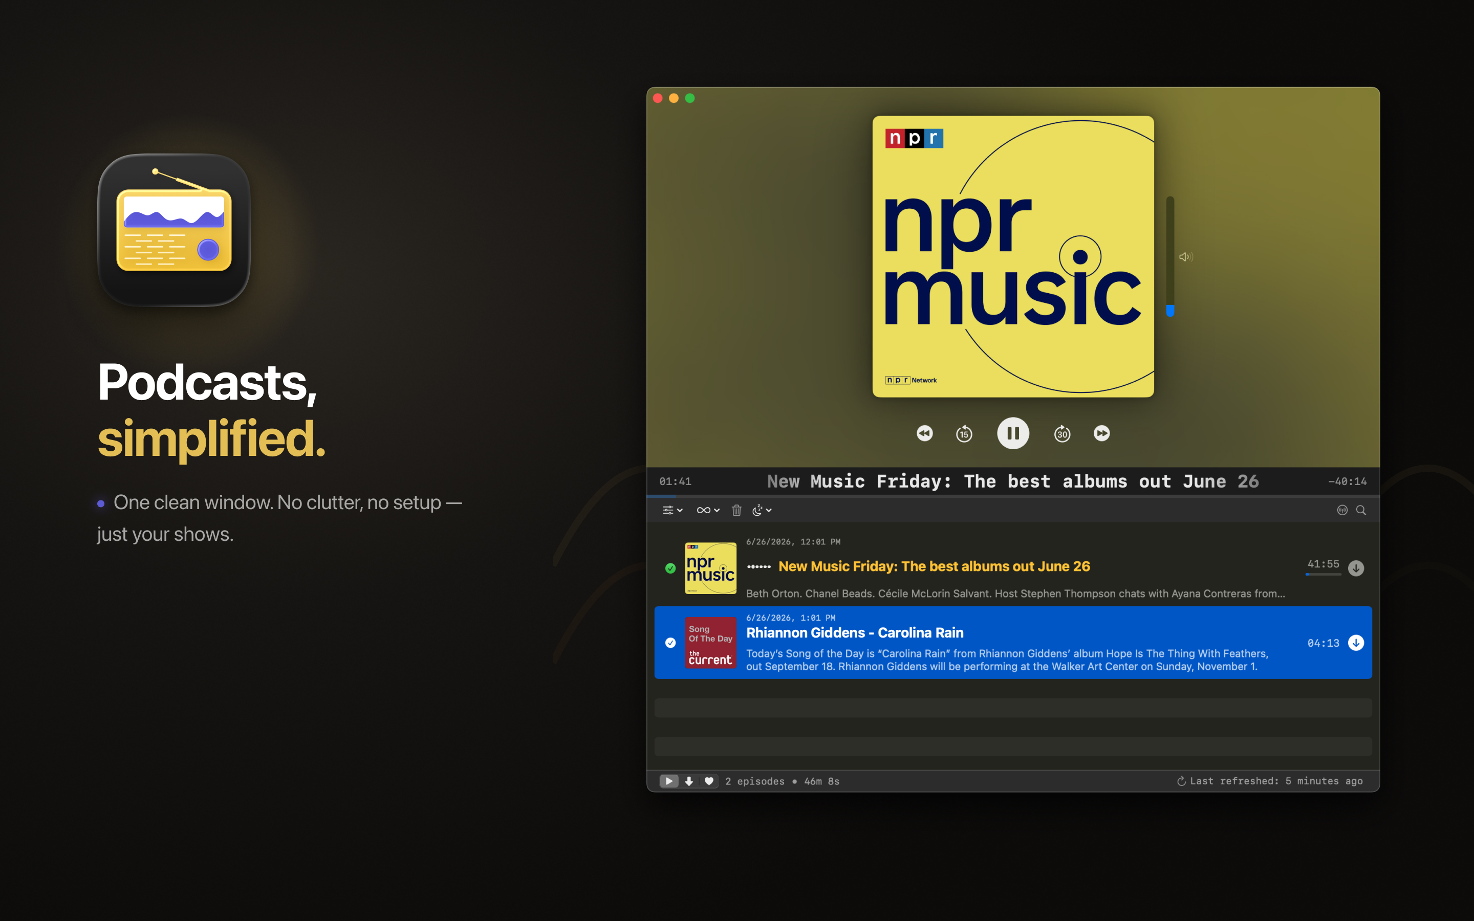Image resolution: width=1474 pixels, height=921 pixels.
Task: Open the infinity playback-mode dropdown
Action: 708,511
